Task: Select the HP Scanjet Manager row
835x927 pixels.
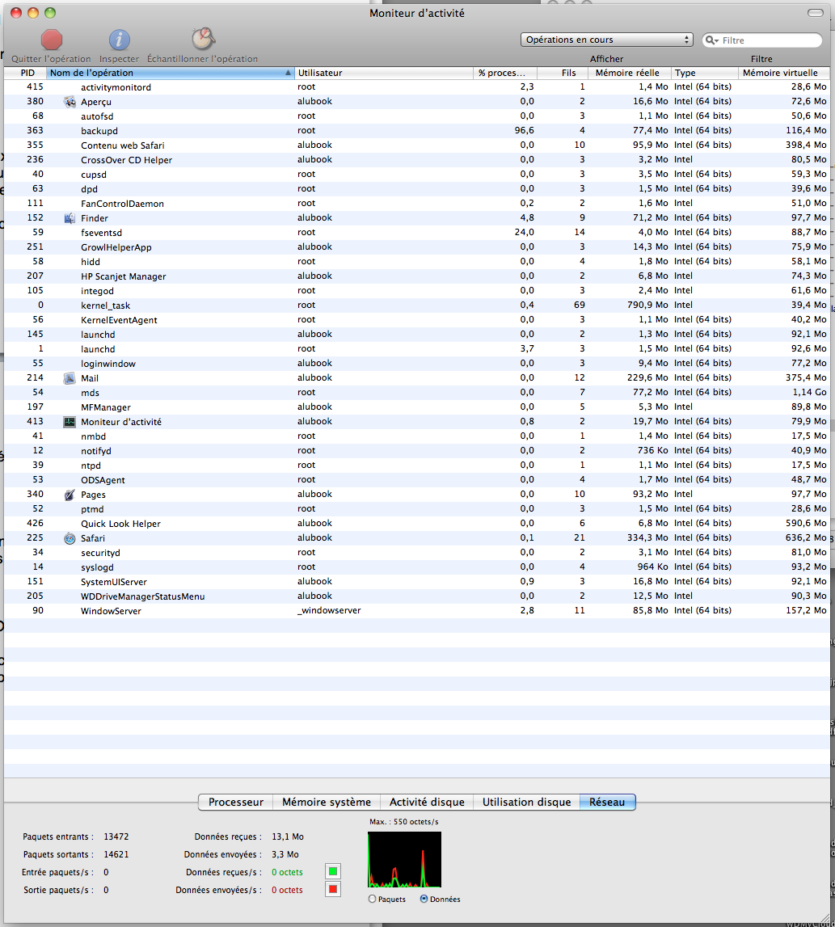Action: tap(417, 276)
